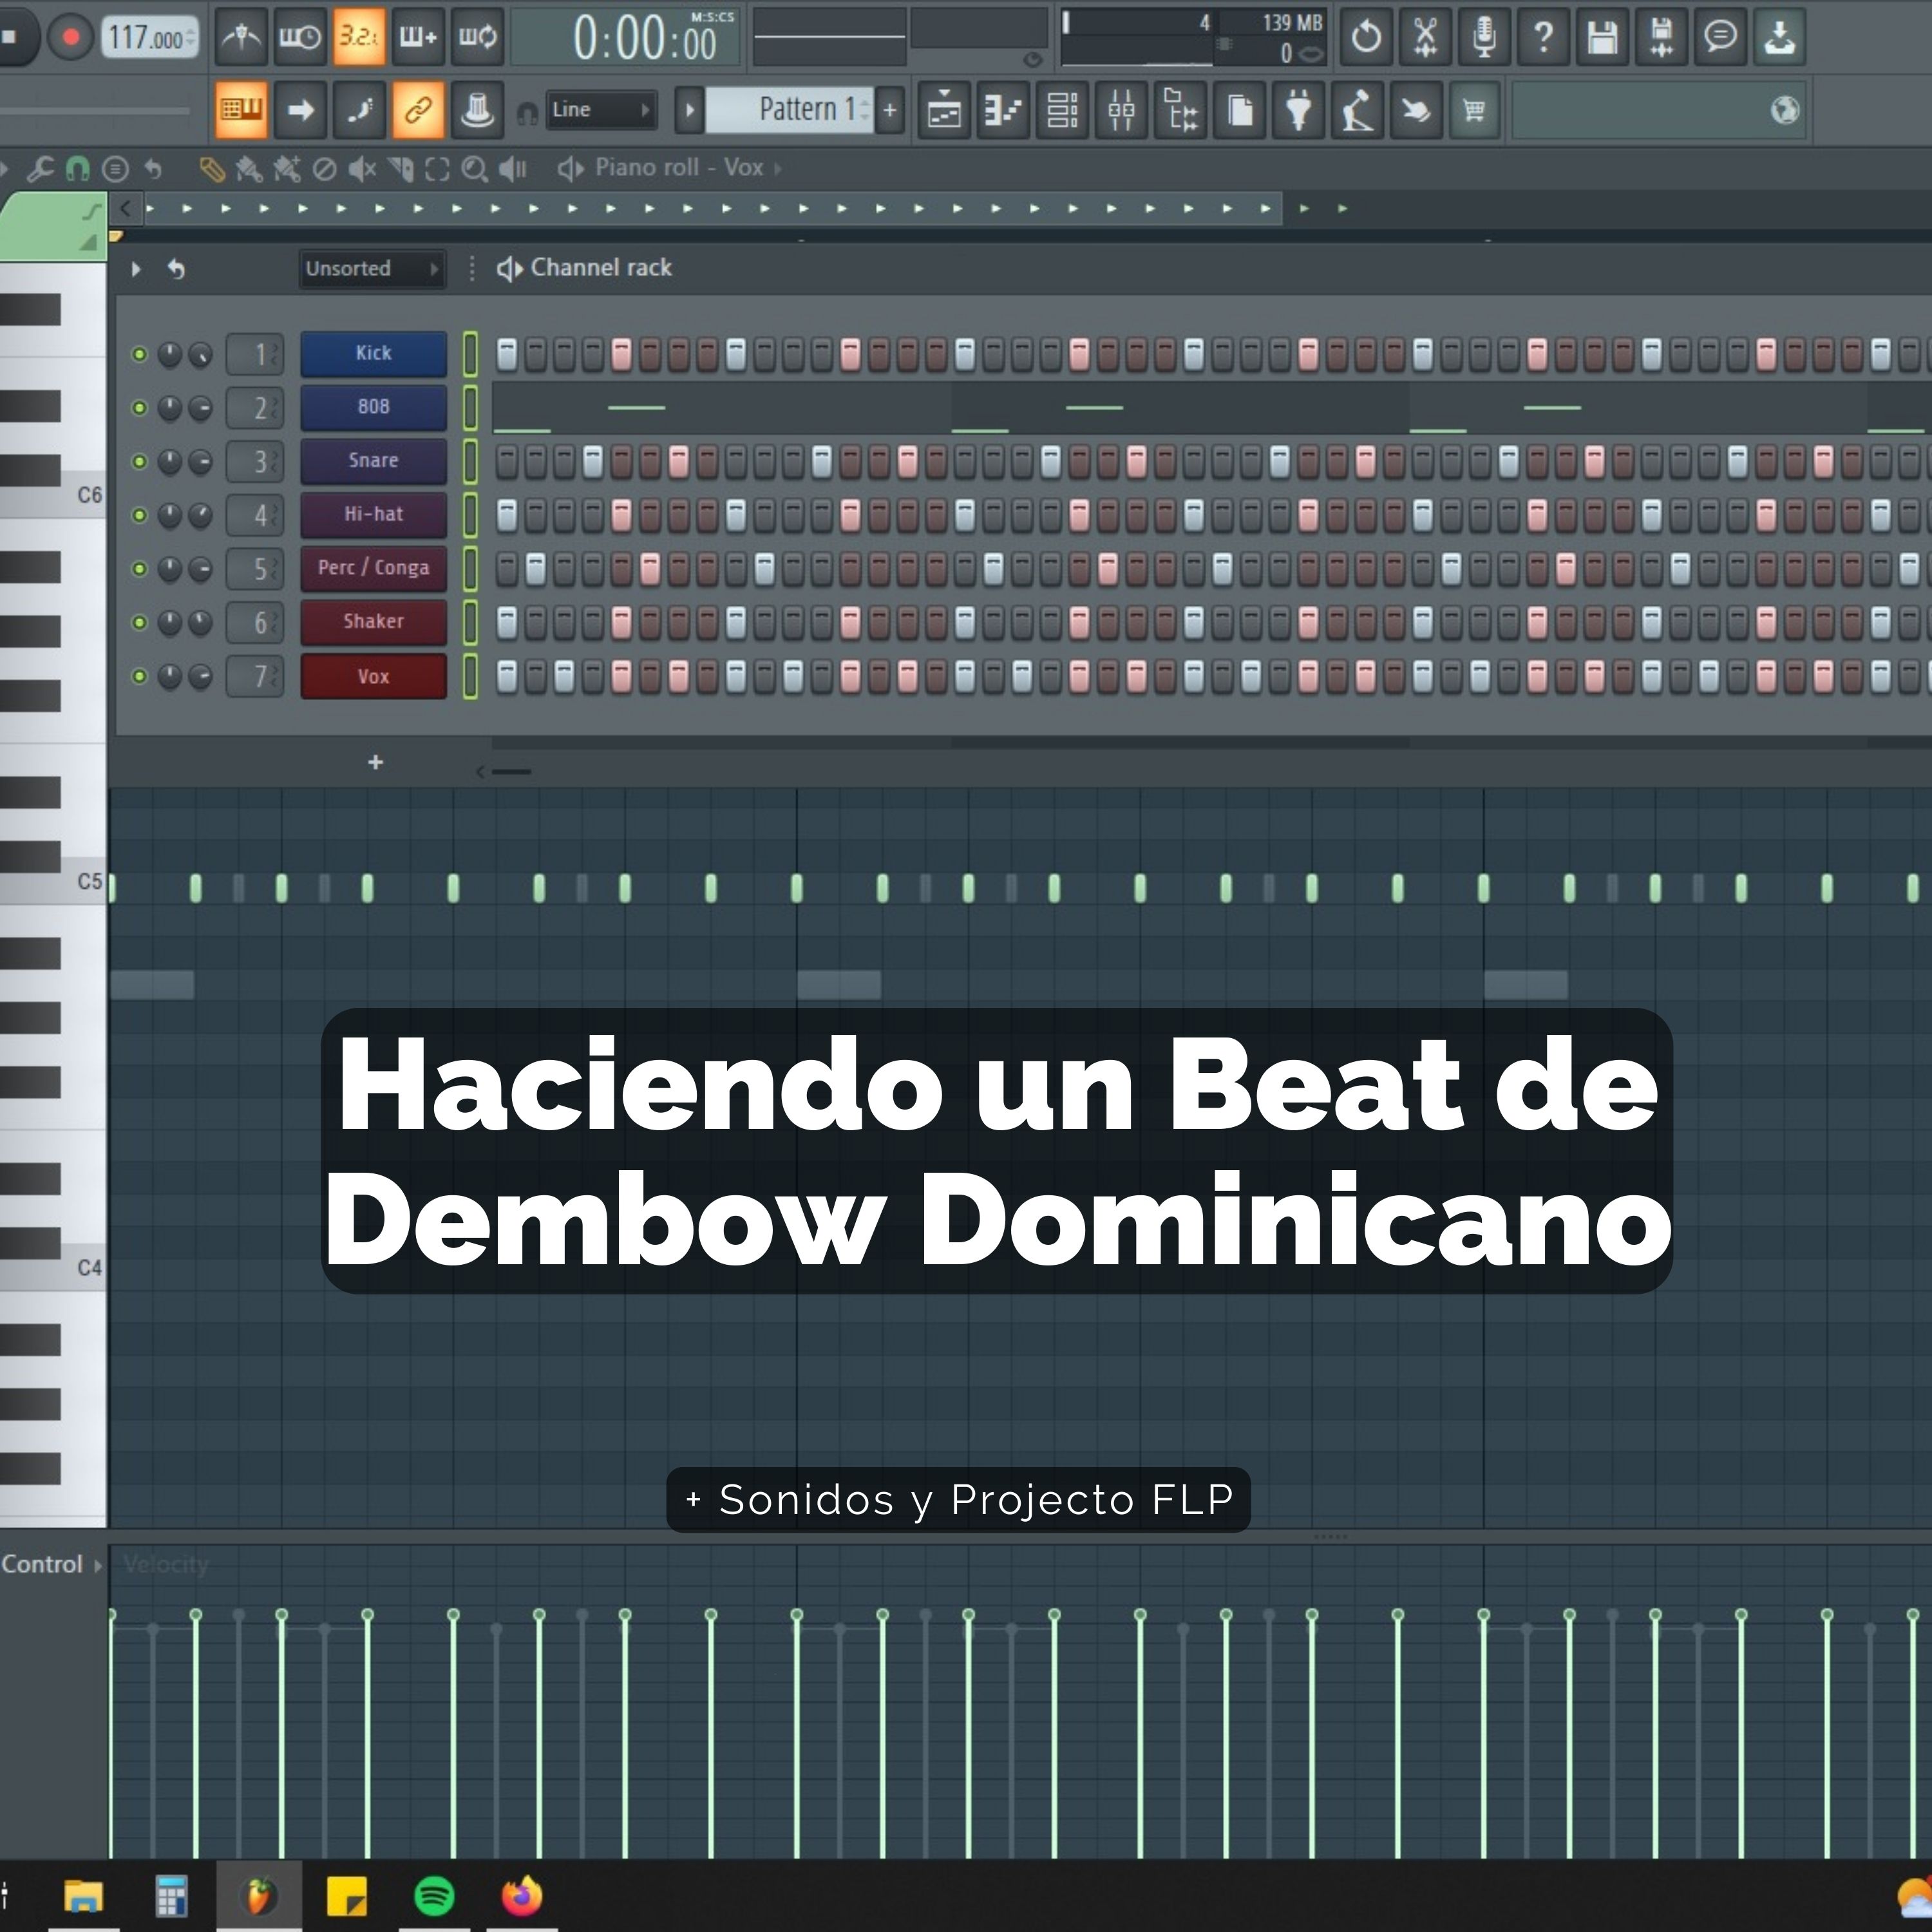Click the plus button to add a channel
The image size is (1932, 1932).
375,762
